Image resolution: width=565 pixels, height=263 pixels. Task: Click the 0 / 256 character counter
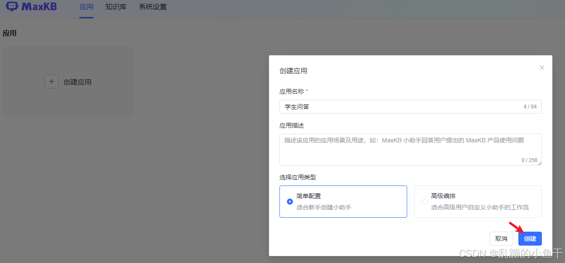coord(529,160)
